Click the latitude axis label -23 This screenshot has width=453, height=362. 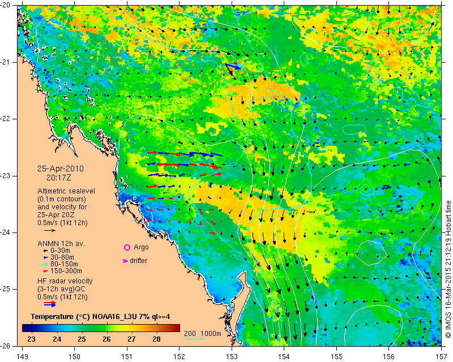point(5,176)
